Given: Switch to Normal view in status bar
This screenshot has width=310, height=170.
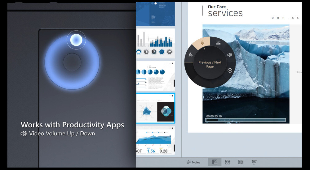Looking at the screenshot, I should (215, 162).
